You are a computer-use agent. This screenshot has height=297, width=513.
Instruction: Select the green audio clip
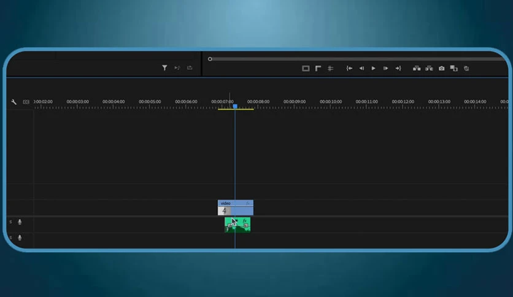click(x=237, y=225)
